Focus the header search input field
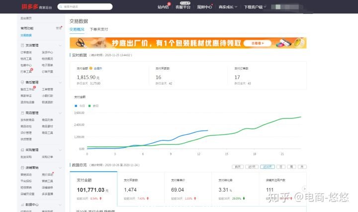This screenshot has width=358, height=212. pos(85,7)
